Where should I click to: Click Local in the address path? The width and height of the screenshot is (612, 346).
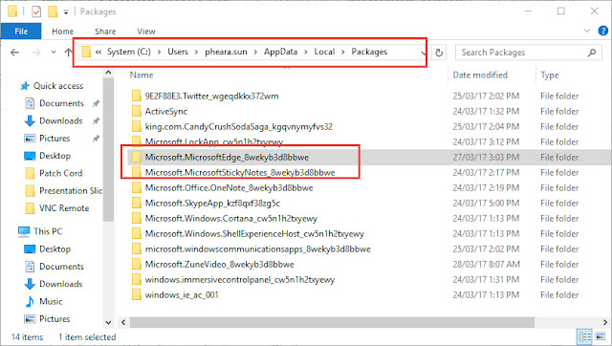pyautogui.click(x=324, y=52)
